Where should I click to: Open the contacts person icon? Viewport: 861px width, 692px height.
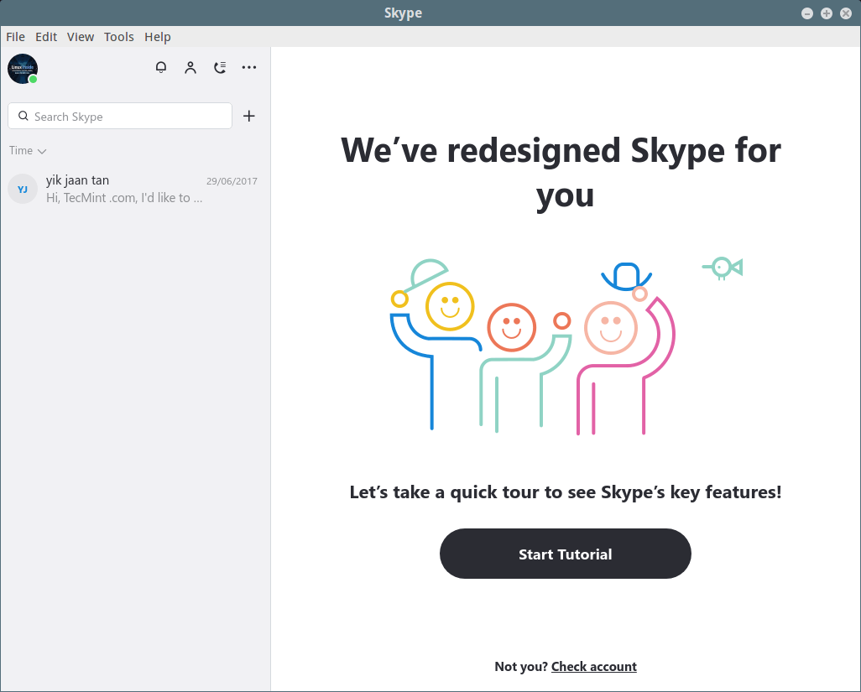(190, 68)
